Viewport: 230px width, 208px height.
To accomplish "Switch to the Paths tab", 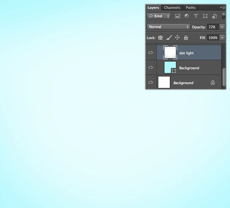I will [x=191, y=8].
